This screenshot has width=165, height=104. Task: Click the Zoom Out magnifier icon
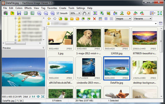[x=46, y=13]
